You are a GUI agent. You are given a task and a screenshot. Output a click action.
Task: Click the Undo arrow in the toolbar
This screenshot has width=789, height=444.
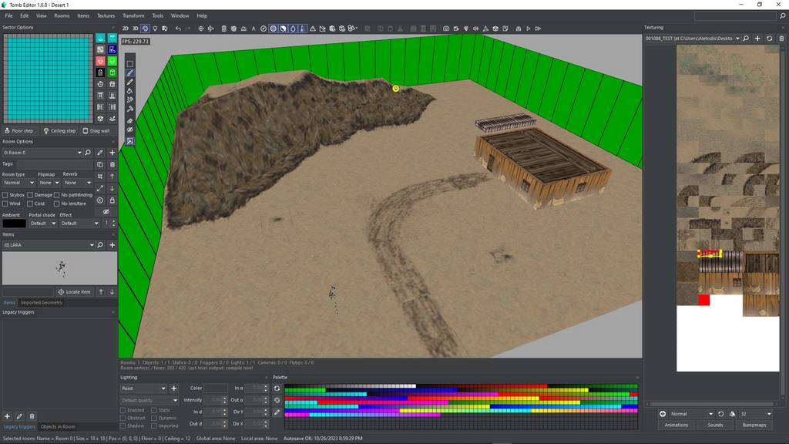point(178,29)
